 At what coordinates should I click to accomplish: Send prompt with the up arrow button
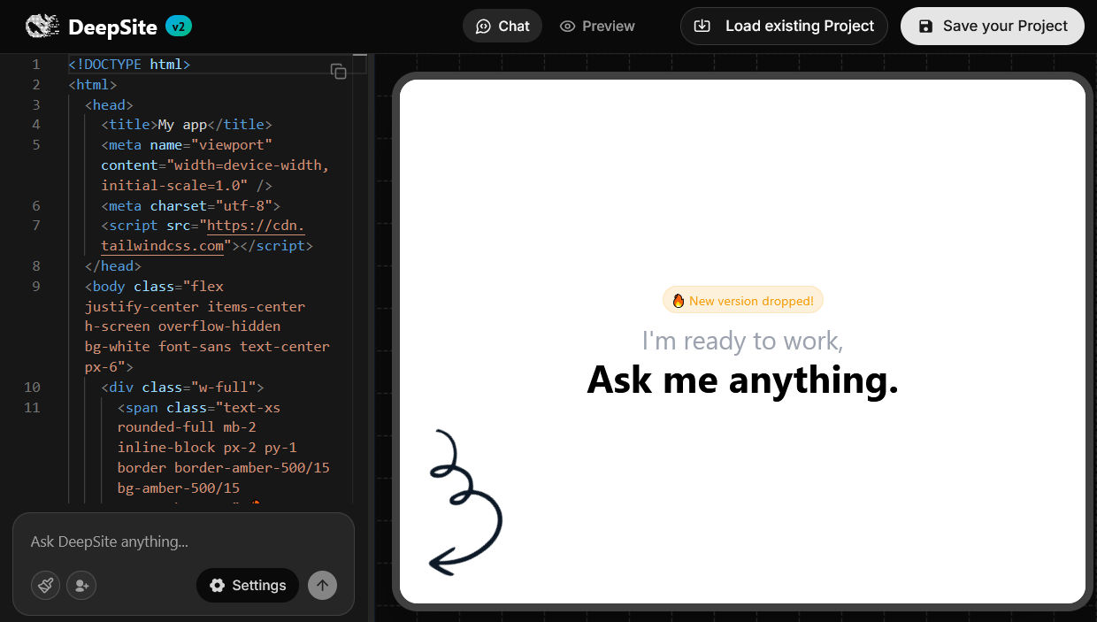[x=323, y=585]
